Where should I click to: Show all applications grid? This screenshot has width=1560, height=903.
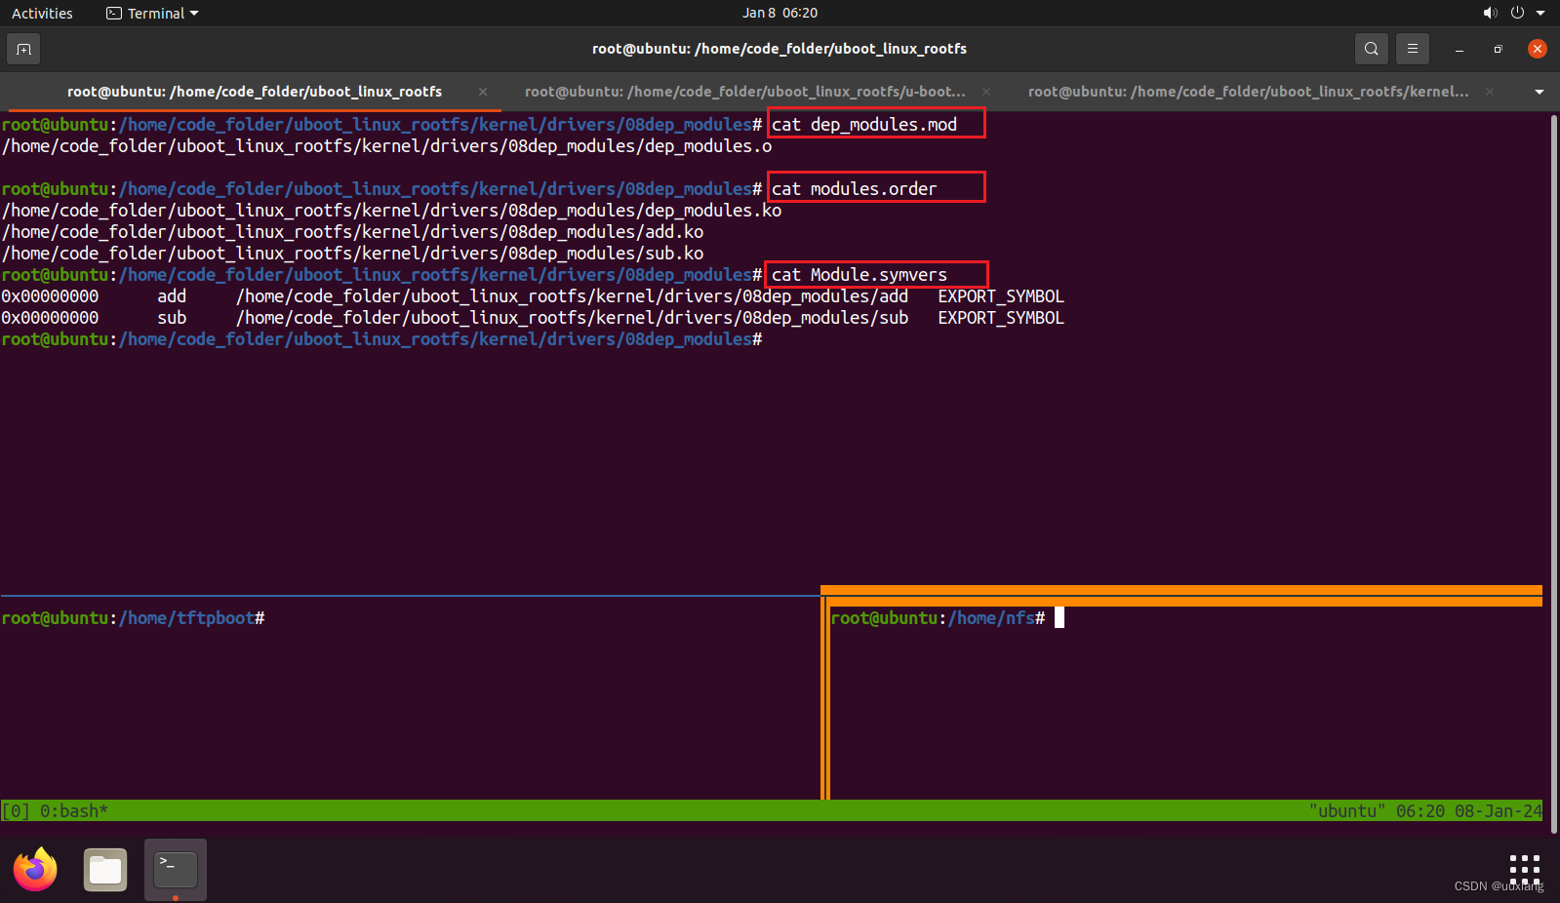tap(1524, 870)
